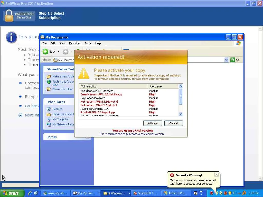Click the Publish folder globe icon
This screenshot has width=263, height=197.
(x=49, y=82)
